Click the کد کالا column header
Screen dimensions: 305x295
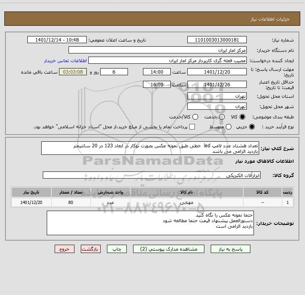pos(262,192)
